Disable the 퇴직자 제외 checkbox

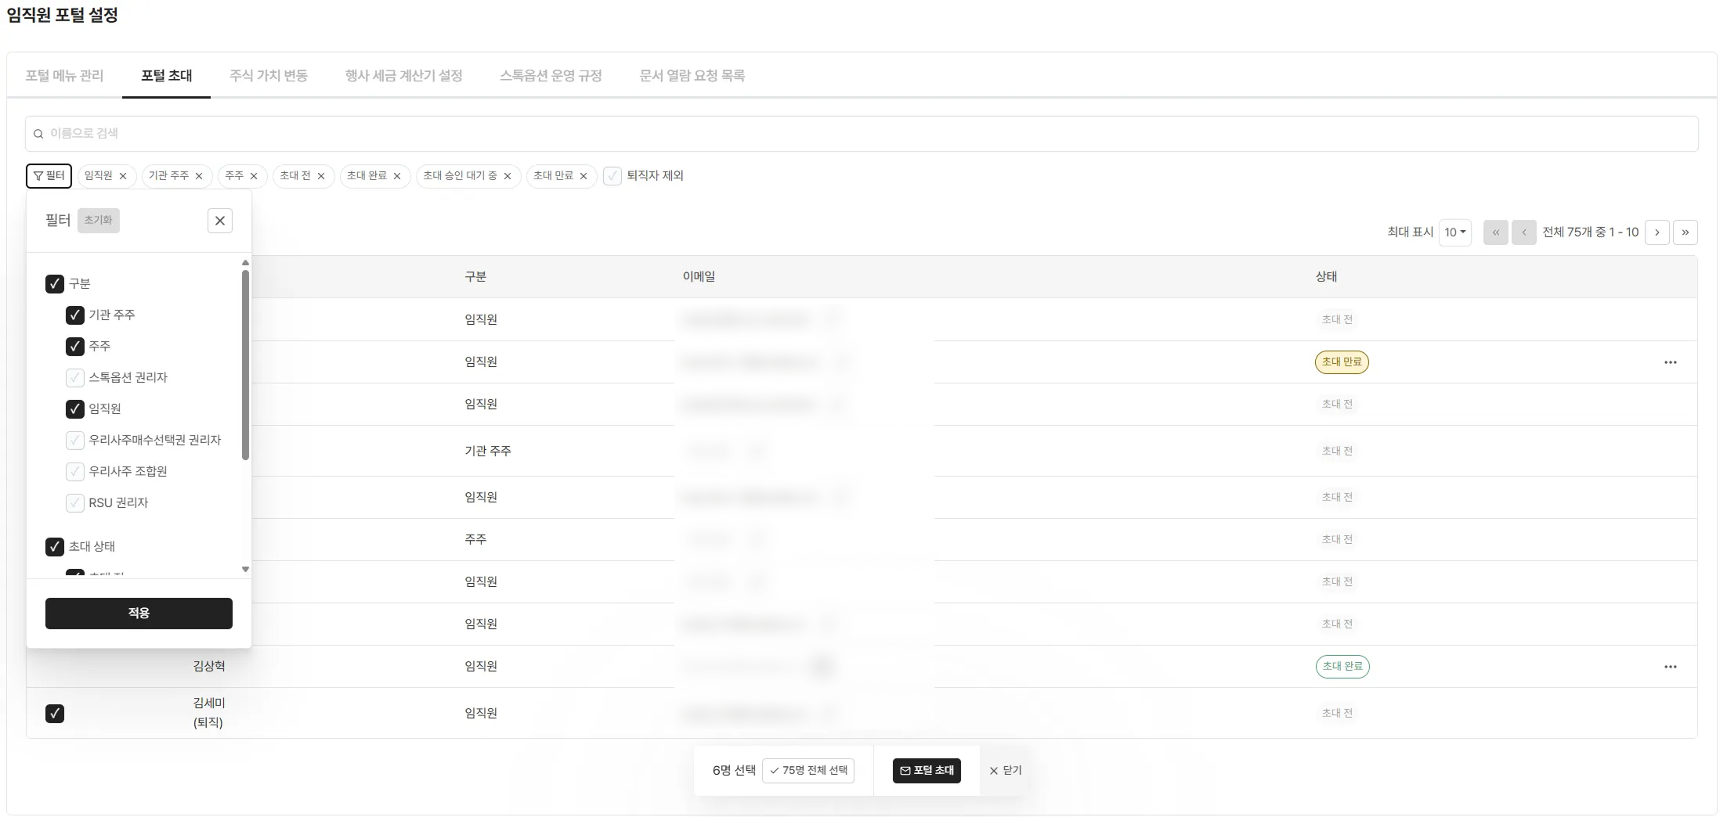612,175
